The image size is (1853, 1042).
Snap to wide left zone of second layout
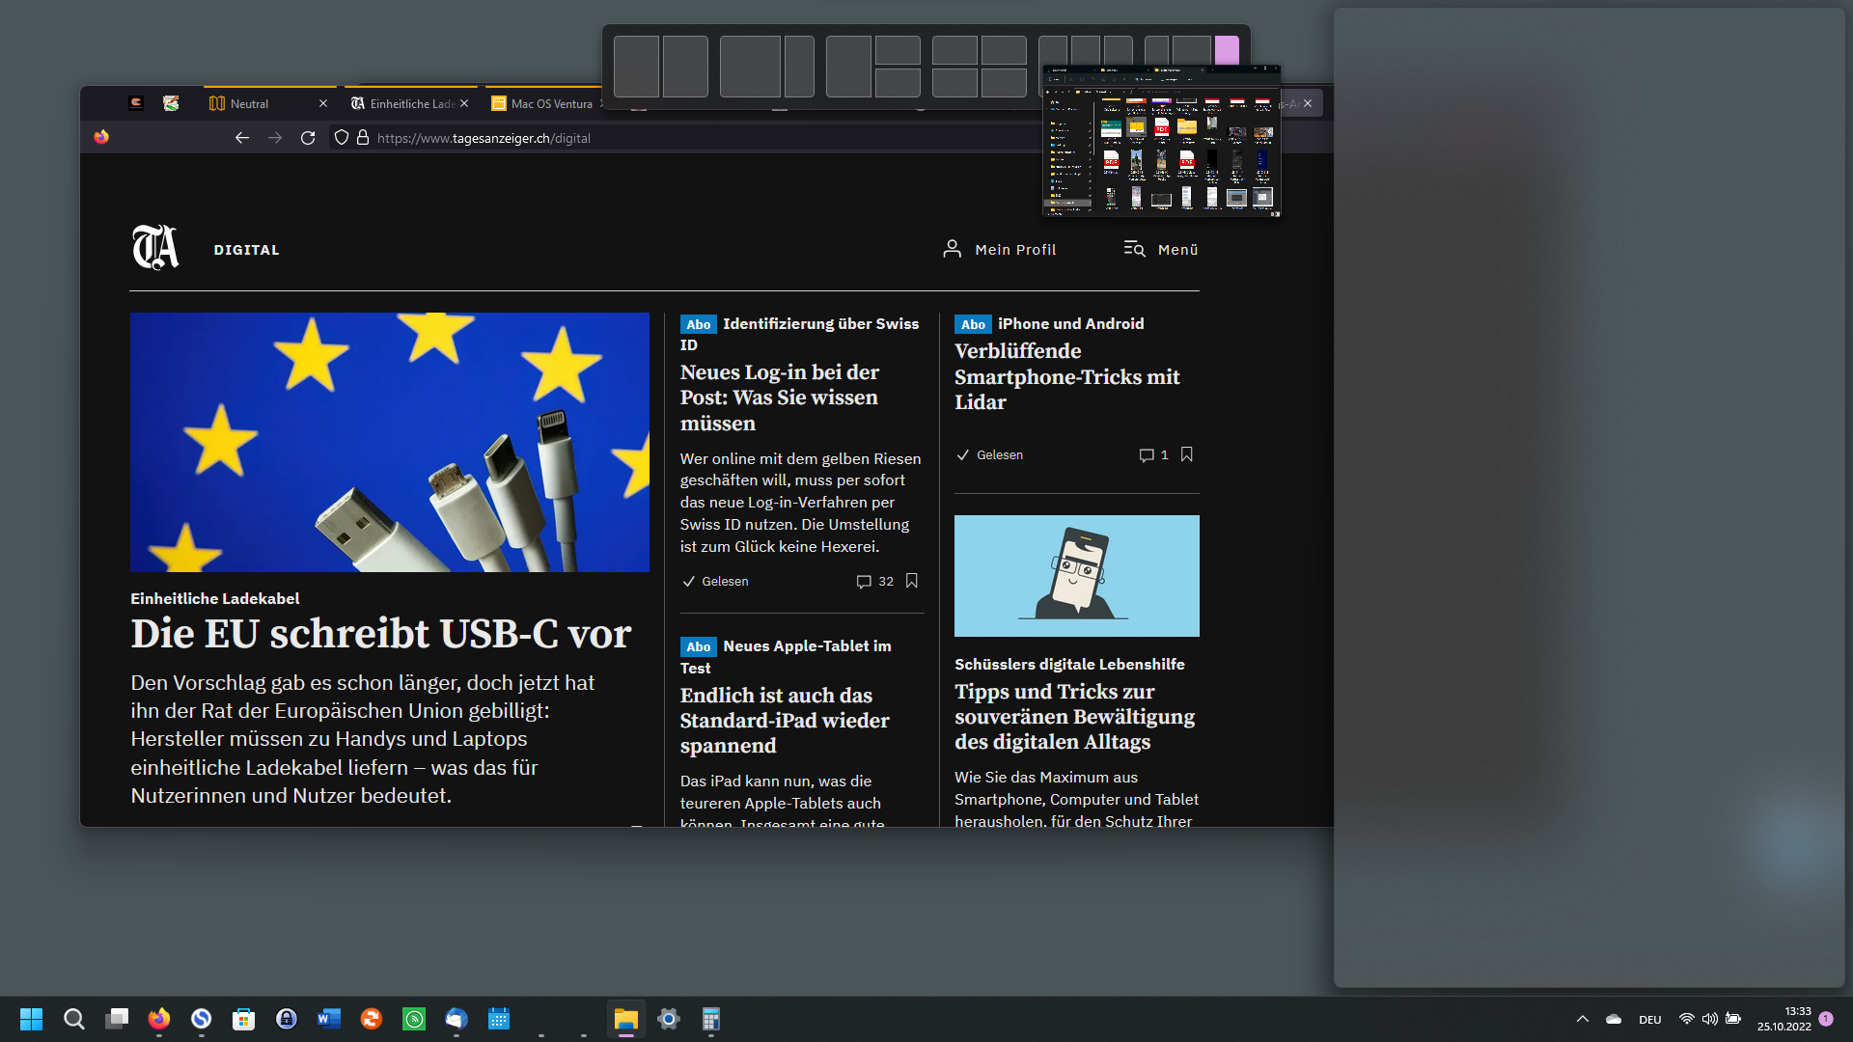tap(750, 67)
